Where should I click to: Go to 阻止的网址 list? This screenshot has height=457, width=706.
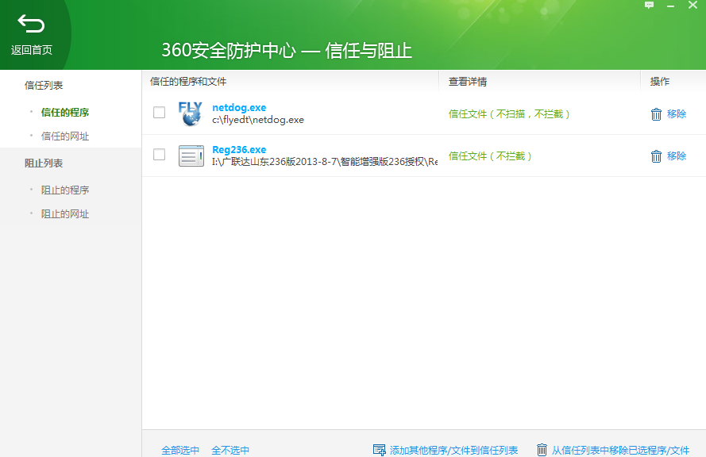[65, 214]
